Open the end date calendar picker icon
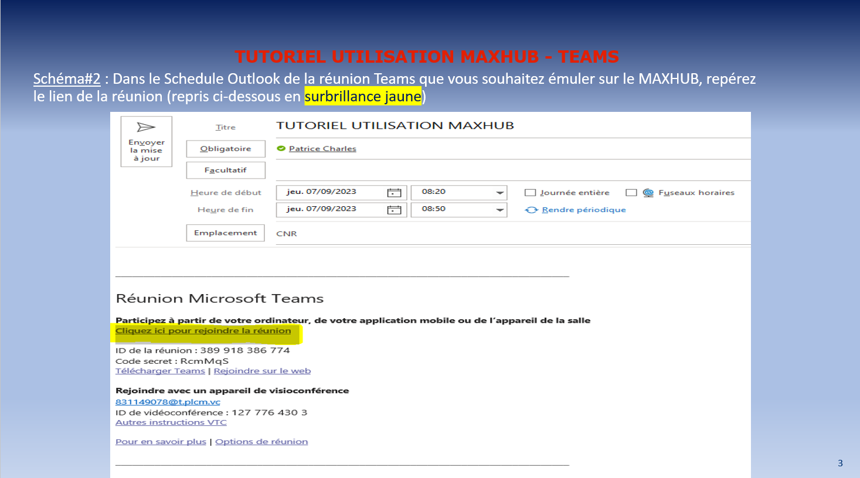Image resolution: width=860 pixels, height=478 pixels. click(x=395, y=210)
